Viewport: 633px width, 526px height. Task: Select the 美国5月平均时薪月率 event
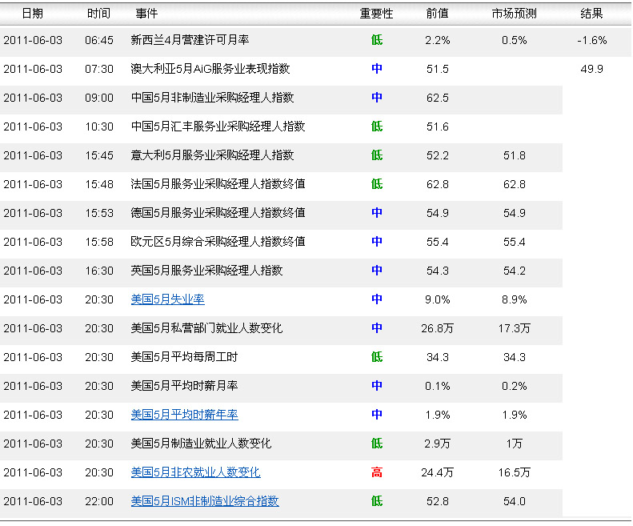coord(184,386)
